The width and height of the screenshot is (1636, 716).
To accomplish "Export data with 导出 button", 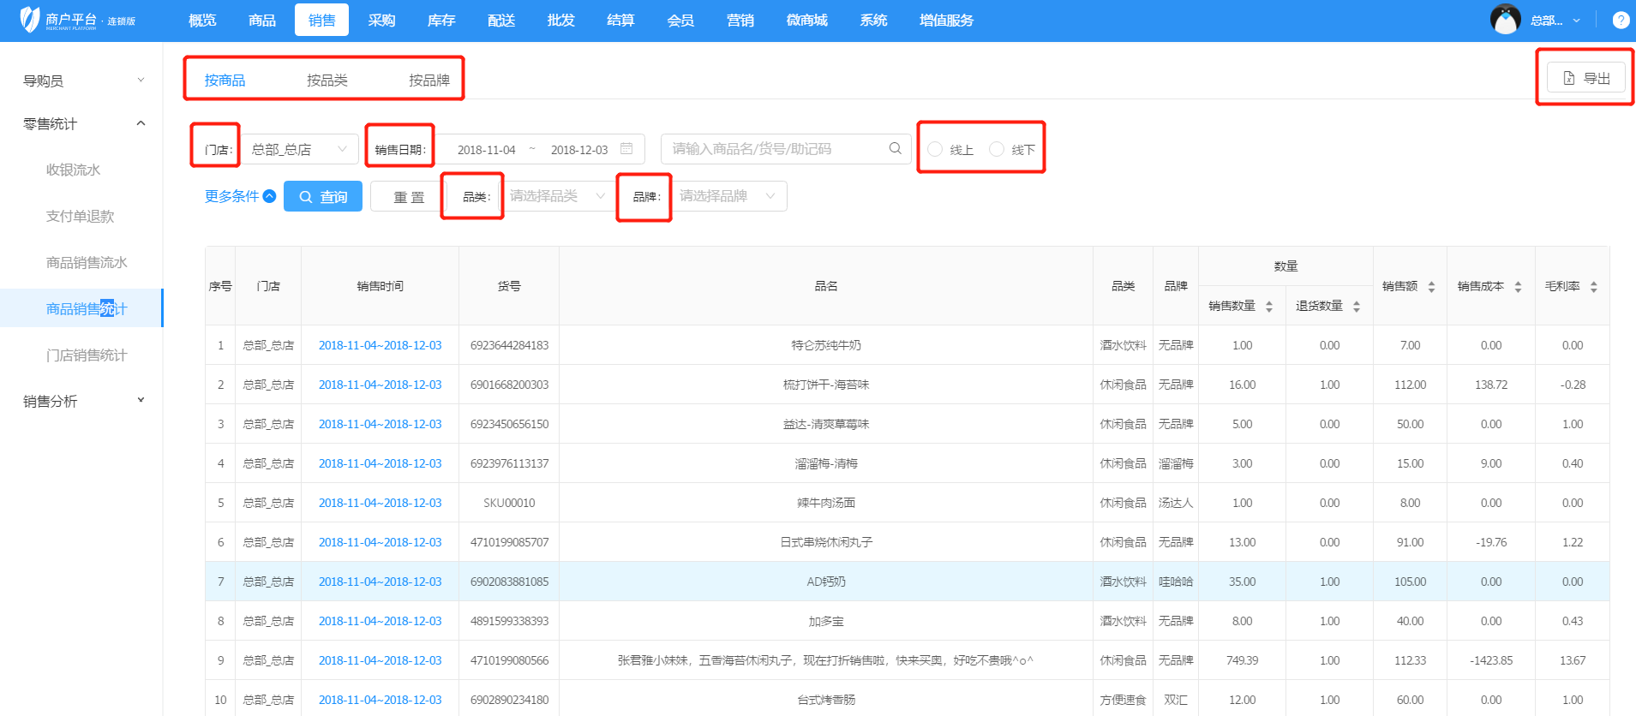I will [1585, 78].
